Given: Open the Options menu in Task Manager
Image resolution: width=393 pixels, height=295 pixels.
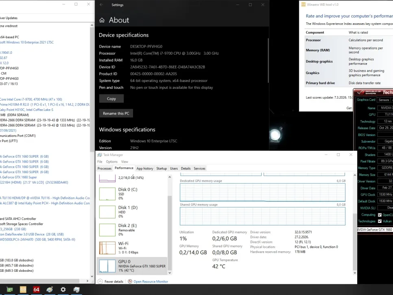Looking at the screenshot, I should click(111, 162).
